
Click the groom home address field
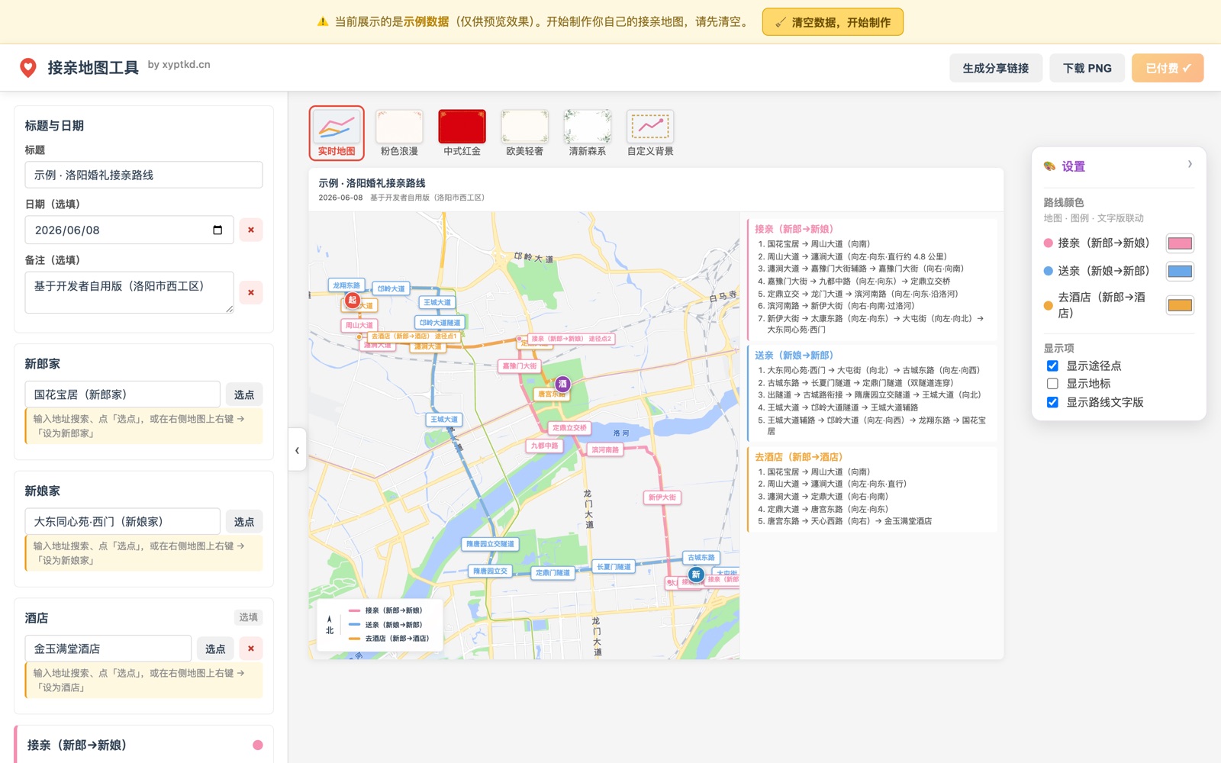point(123,394)
